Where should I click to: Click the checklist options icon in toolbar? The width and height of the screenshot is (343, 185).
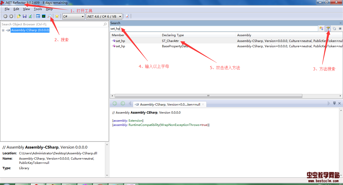127,16
